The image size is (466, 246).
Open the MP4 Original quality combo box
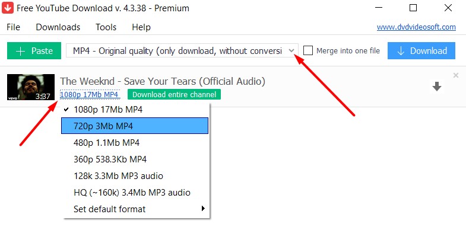(x=182, y=51)
